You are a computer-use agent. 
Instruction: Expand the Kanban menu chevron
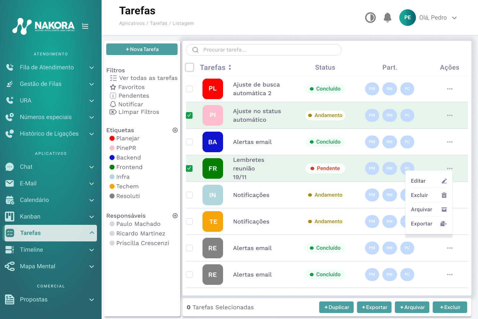point(92,217)
